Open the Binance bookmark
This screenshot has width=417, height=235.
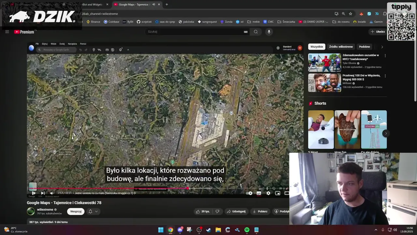tap(93, 22)
